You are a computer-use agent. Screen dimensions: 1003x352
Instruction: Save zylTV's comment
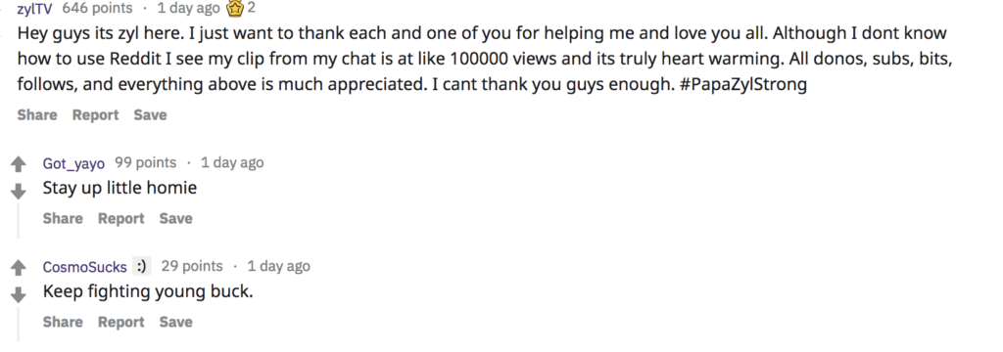tap(150, 115)
